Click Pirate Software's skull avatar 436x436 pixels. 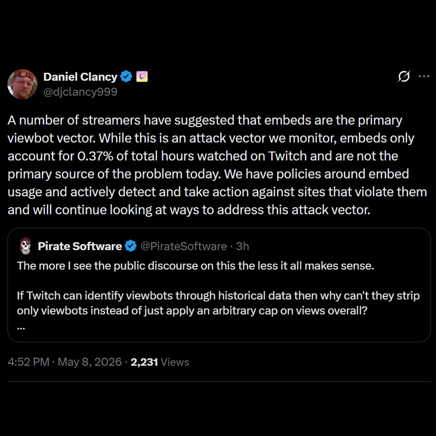coord(25,246)
